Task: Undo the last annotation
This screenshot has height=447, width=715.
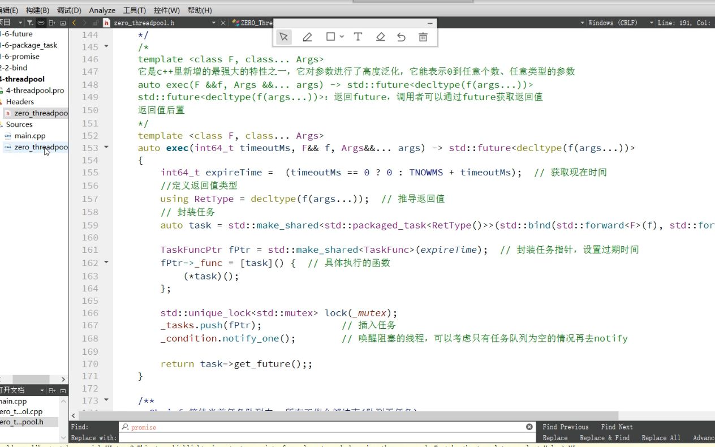Action: tap(402, 36)
